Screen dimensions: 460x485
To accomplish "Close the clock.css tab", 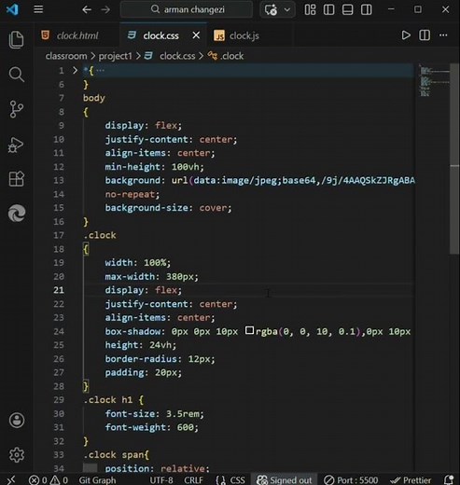I will point(196,35).
